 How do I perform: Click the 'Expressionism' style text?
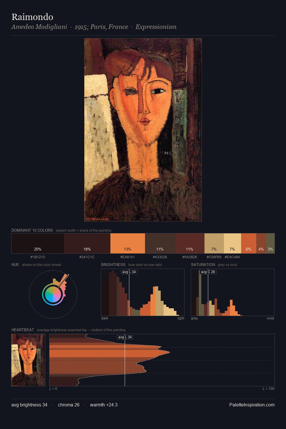[156, 27]
